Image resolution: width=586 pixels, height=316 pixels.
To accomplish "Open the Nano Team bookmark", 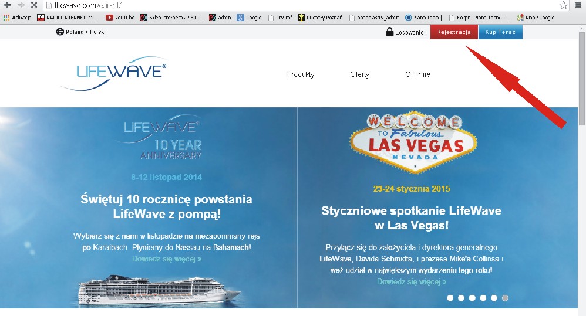I will point(423,18).
